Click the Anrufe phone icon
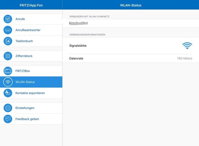 pos(8,19)
